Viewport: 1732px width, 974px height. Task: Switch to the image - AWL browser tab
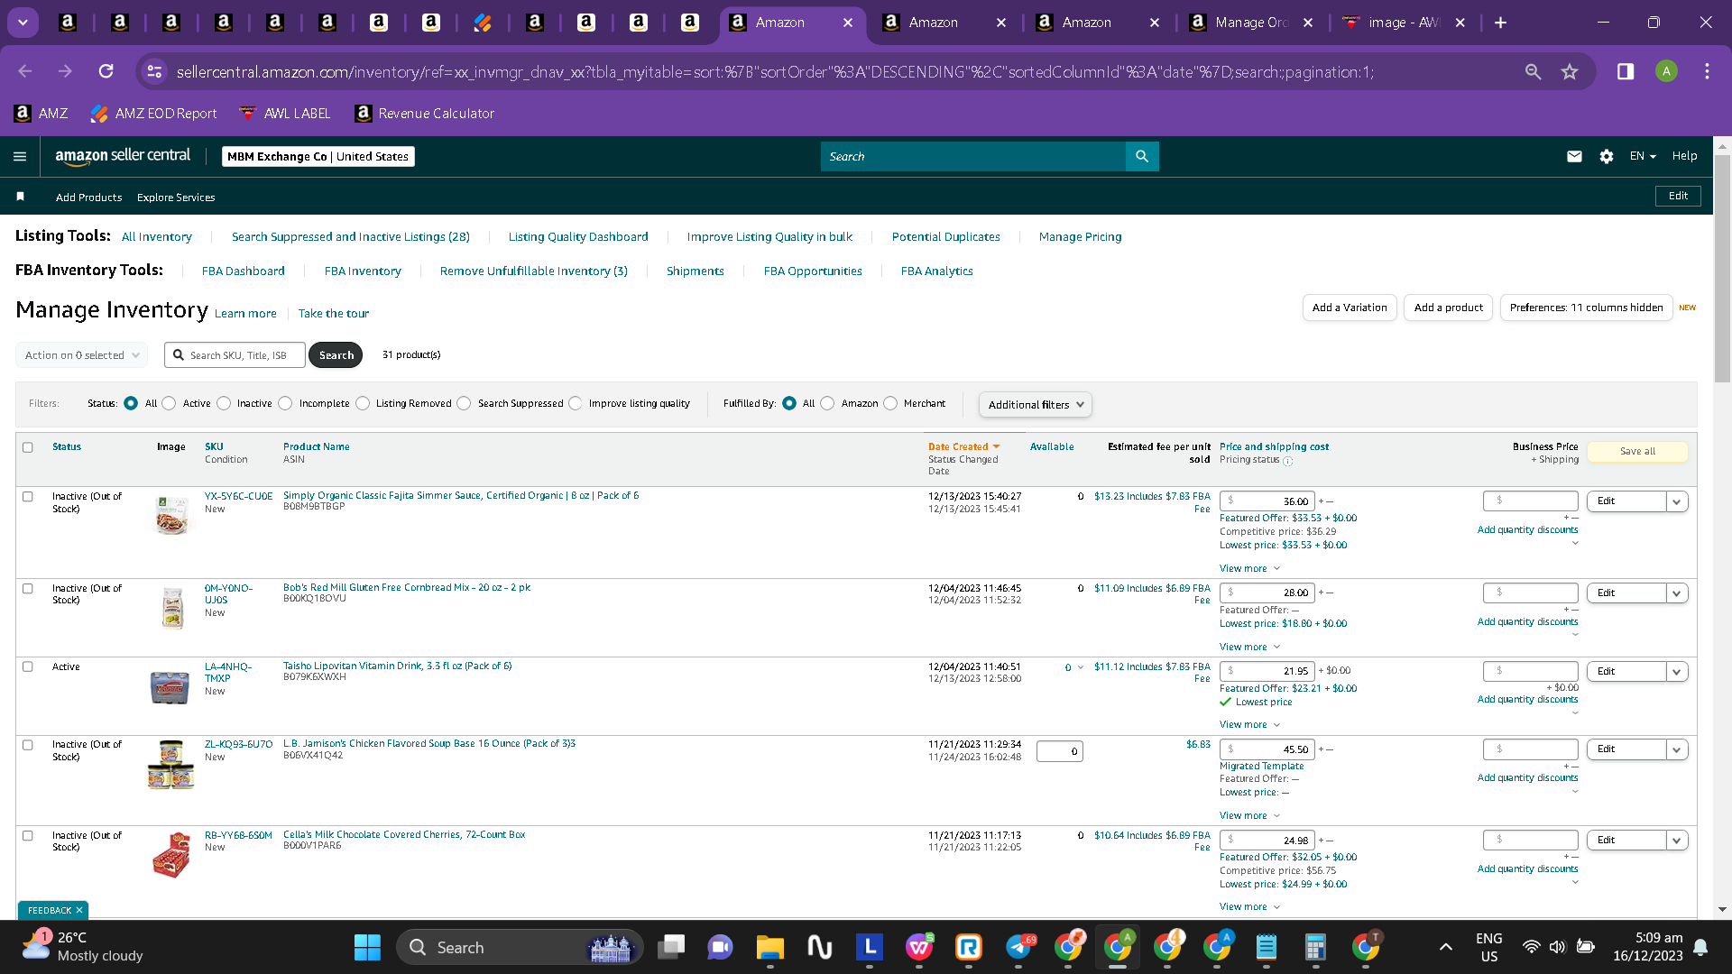pyautogui.click(x=1404, y=23)
